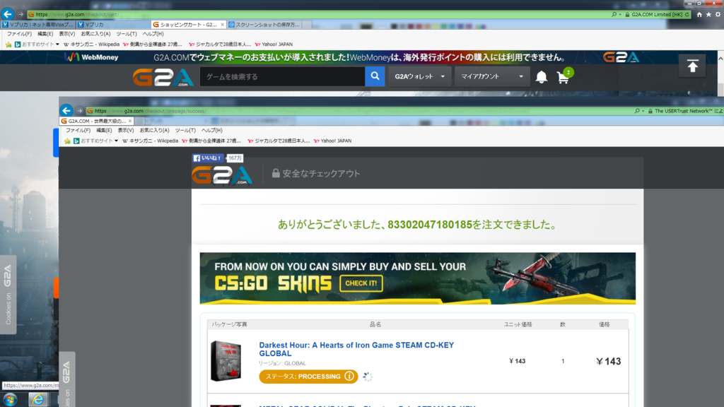
Task: Switch to the スクリーンショットの保存方 tab
Action: point(265,25)
